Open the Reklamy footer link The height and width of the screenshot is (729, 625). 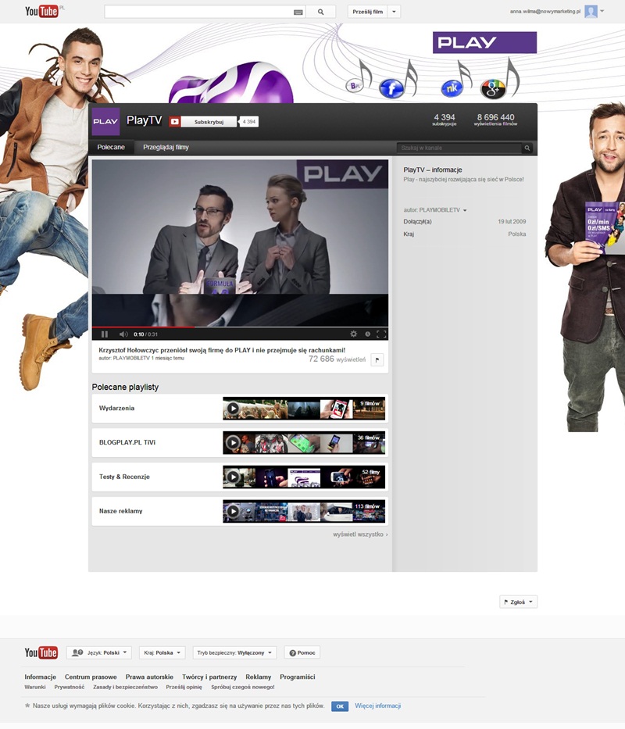258,677
